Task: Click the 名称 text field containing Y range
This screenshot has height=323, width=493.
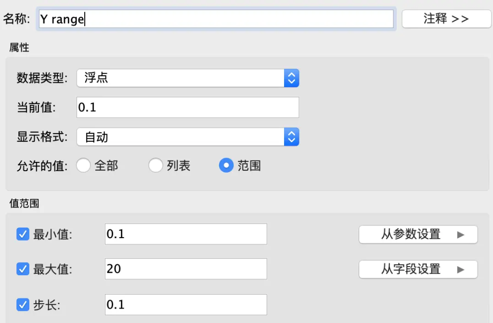Action: [x=216, y=19]
